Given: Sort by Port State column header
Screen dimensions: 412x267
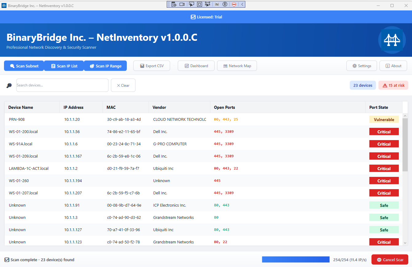Looking at the screenshot, I should (384, 107).
